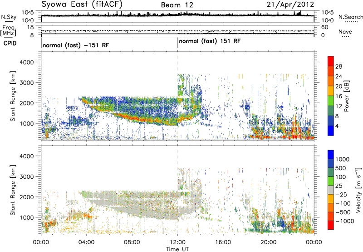The width and height of the screenshot is (363, 252).
Task: Click the '-1000' value on the velocity scale
Action: coord(344,221)
